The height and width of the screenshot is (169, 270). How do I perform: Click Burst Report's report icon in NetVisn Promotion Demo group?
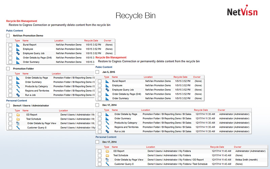18,45
